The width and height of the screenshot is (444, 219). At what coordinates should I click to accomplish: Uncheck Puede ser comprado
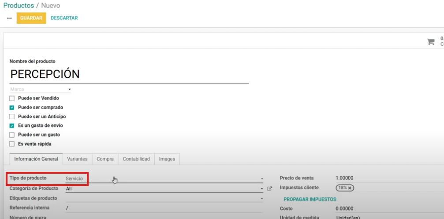12,107
